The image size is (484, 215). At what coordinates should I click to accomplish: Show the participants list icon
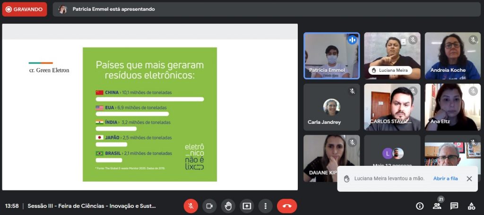(x=437, y=206)
